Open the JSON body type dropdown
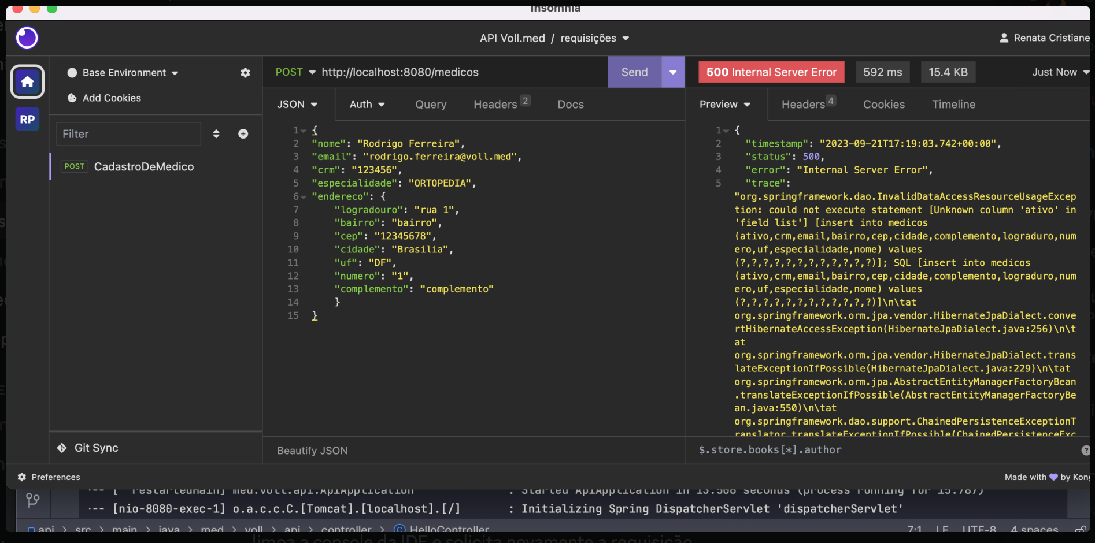The width and height of the screenshot is (1095, 543). click(297, 105)
